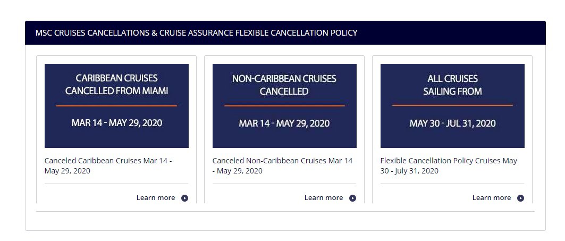Click the MAY 30 - JUL 31, 2020 date text
565x241 pixels.
[452, 123]
